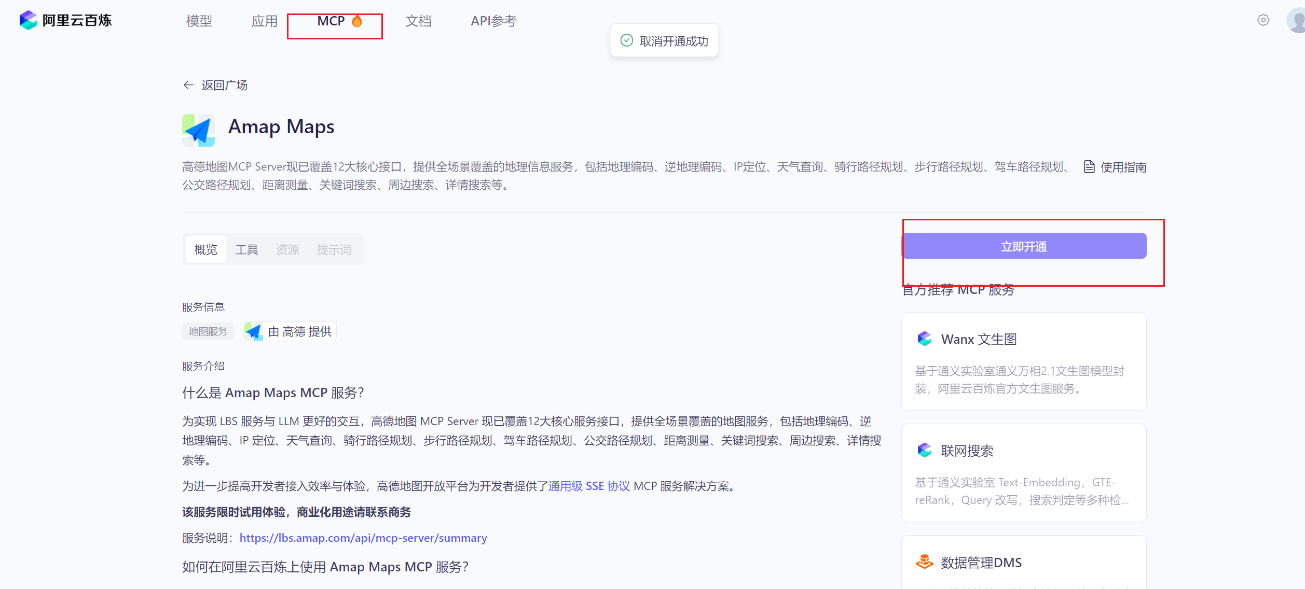Click the small Amap icon by 由 高德 提供
This screenshot has width=1305, height=589.
254,331
